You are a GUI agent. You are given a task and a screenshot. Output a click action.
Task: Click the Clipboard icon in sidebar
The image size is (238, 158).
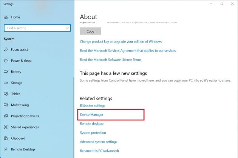coord(6,138)
